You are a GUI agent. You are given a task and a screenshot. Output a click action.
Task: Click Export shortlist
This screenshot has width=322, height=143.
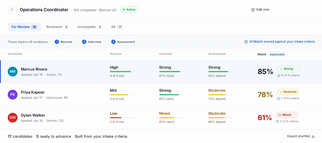click(x=301, y=136)
